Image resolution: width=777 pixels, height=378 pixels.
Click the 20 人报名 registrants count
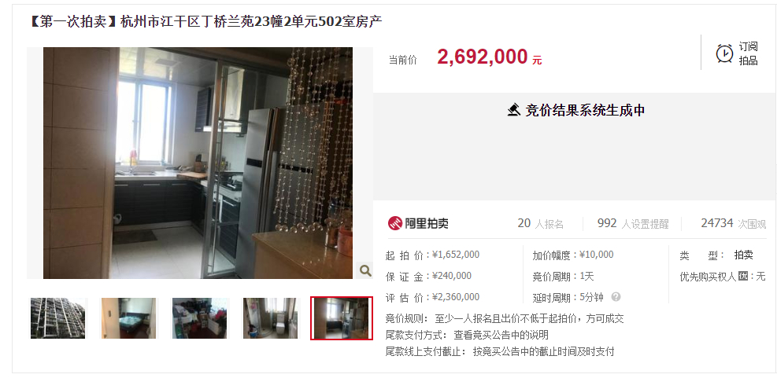point(541,224)
